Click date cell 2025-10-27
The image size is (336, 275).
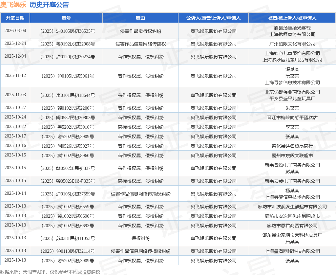(15, 107)
